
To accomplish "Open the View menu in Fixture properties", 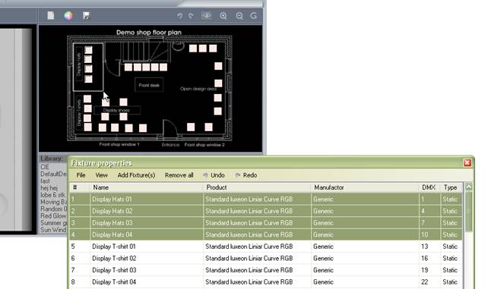I will point(101,175).
